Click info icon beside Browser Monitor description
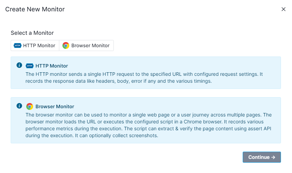Viewport: 292px width, 173px height. (19, 106)
